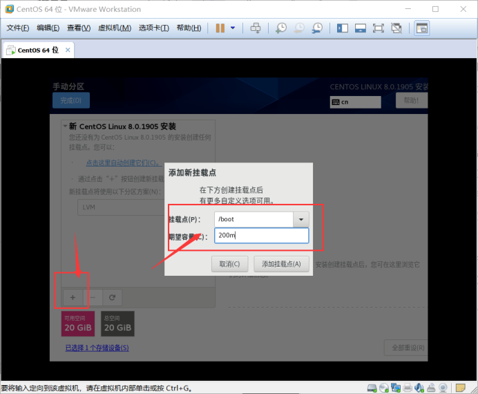
Task: Click the pause virtual machine icon
Action: pos(220,28)
